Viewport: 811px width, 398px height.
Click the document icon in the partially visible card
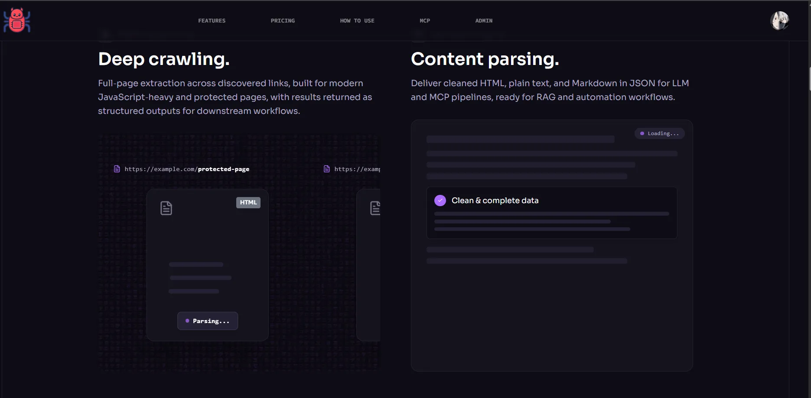point(375,208)
